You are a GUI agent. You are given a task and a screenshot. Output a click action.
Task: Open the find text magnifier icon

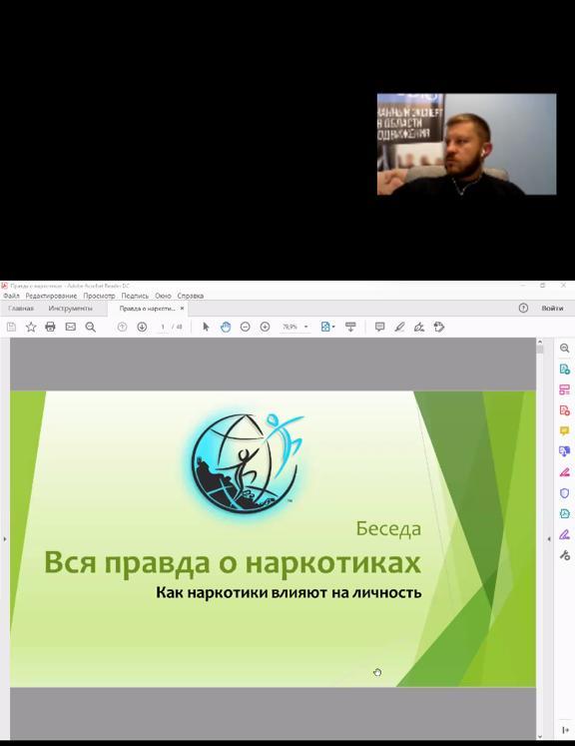(x=91, y=327)
